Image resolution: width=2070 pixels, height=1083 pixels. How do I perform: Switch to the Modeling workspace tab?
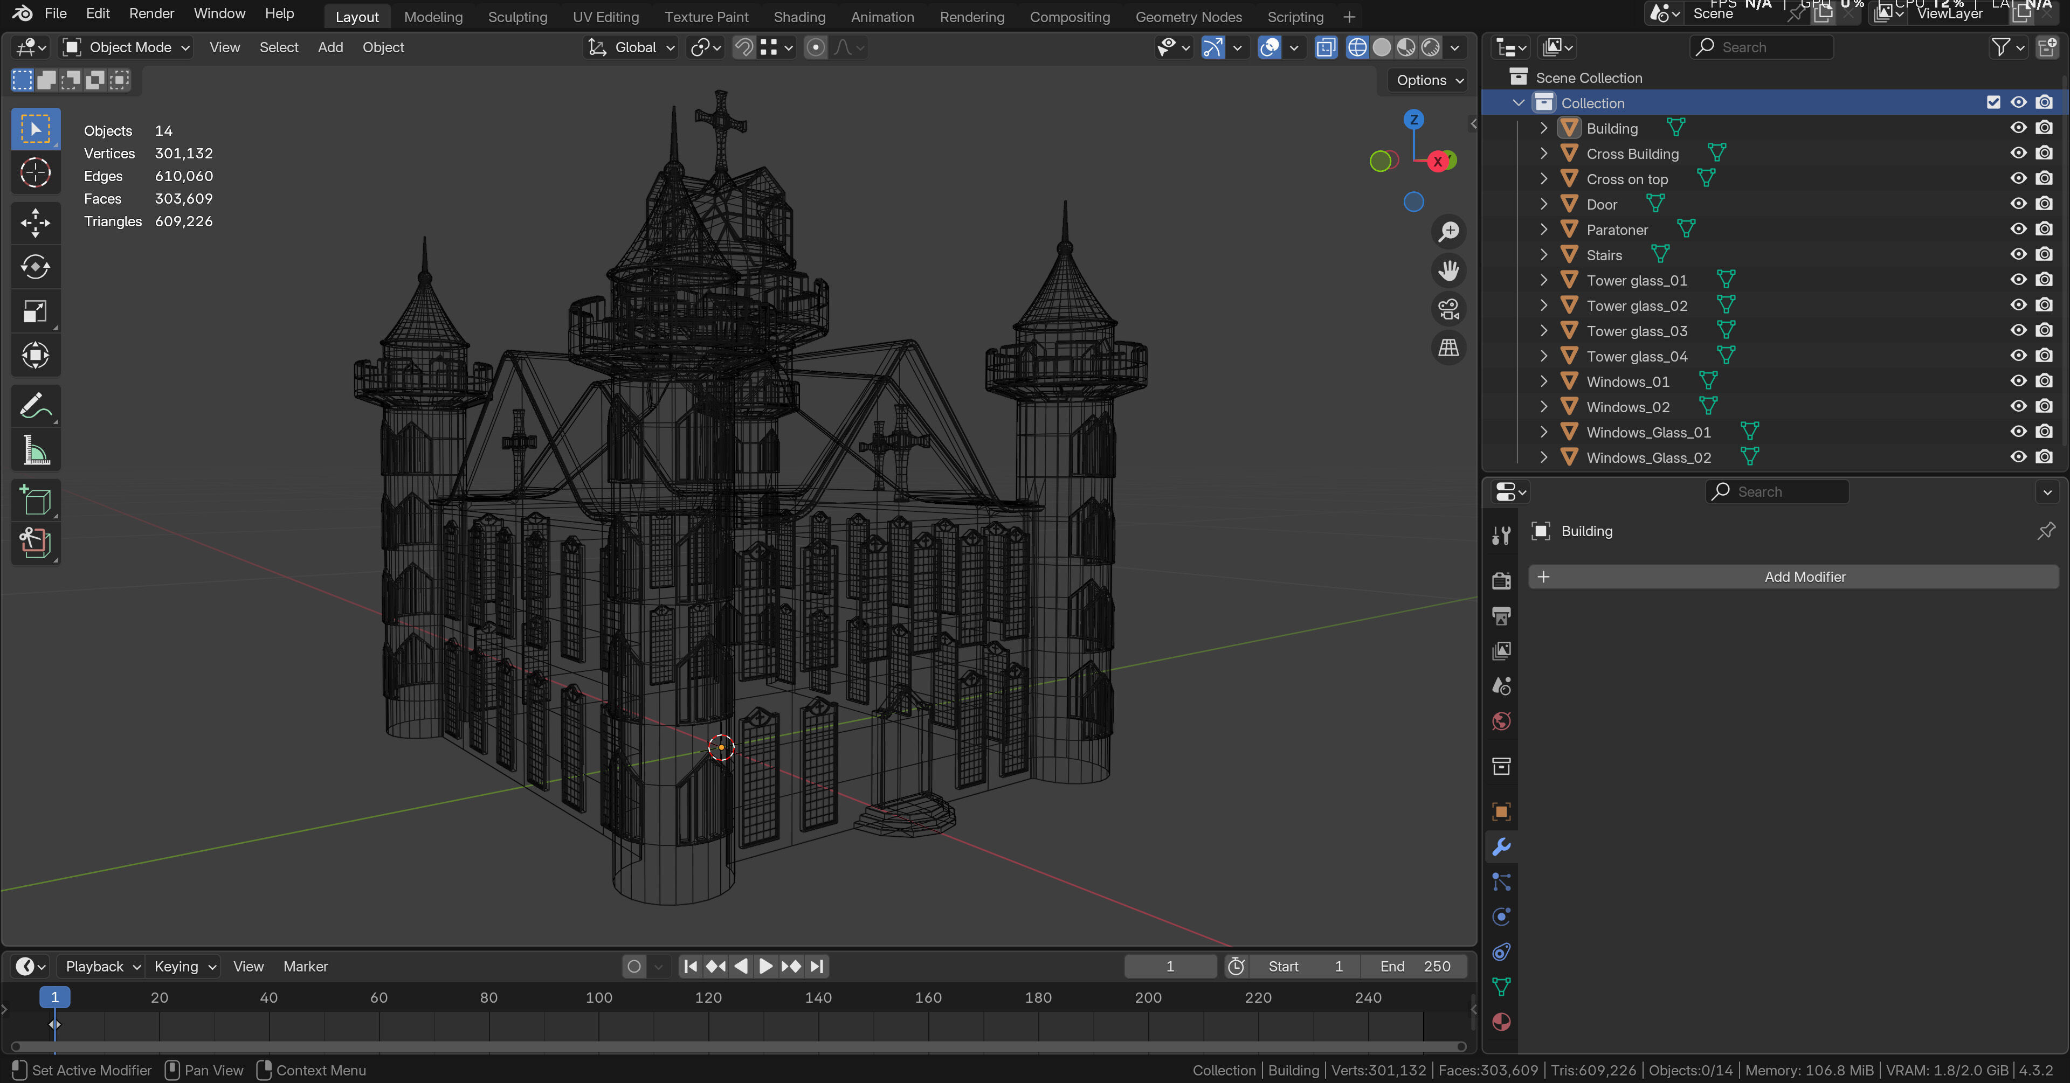click(x=433, y=17)
